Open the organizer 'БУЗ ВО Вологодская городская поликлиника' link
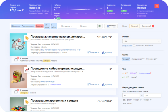The width and height of the screenshot is (168, 112). point(61,50)
